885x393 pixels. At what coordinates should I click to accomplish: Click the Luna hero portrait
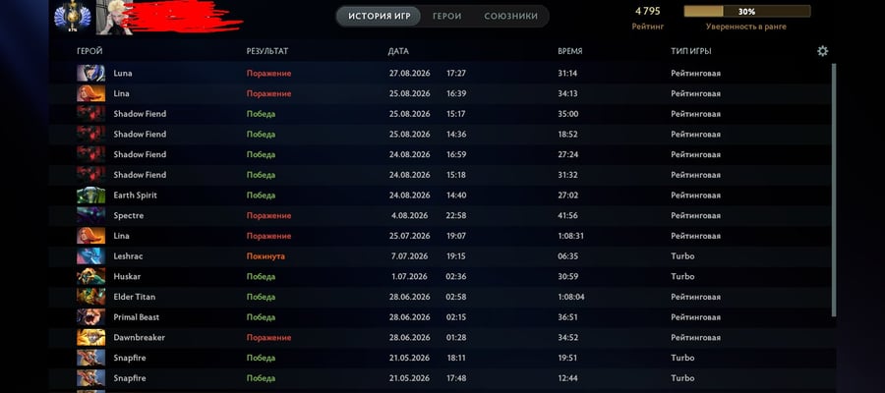(x=90, y=74)
